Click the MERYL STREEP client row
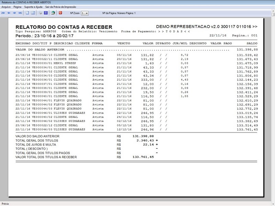This screenshot has width=275, height=206. tap(136, 63)
